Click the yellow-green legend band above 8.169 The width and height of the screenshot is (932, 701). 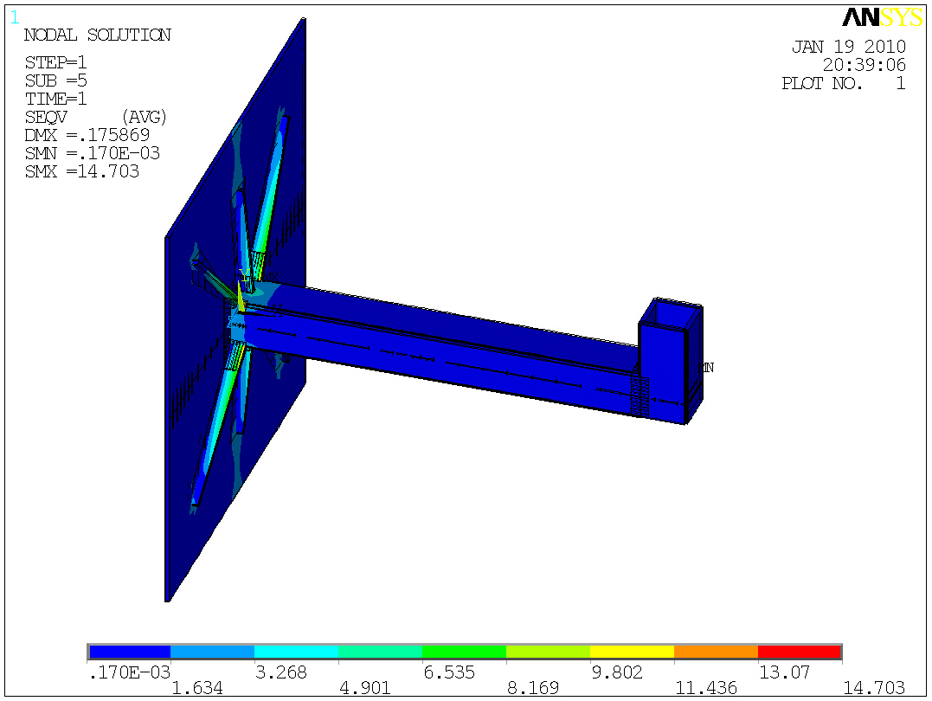(548, 653)
